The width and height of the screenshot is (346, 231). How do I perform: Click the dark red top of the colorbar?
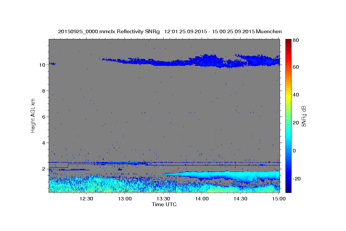[288, 42]
